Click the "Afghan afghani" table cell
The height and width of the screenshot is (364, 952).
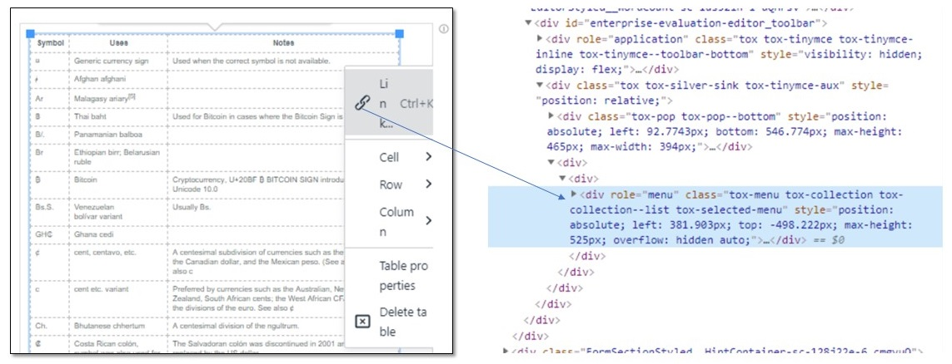pos(118,79)
